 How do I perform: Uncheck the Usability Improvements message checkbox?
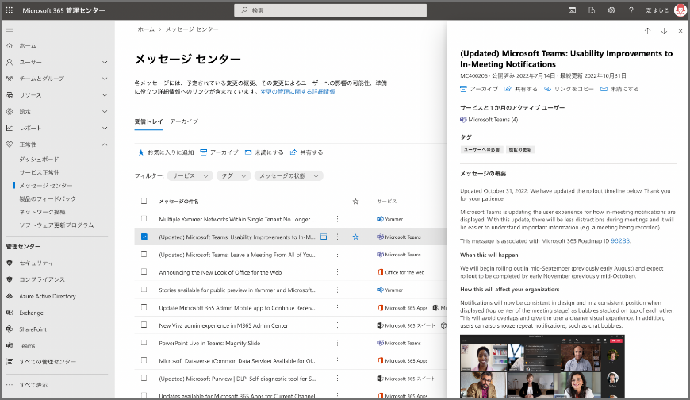pyautogui.click(x=144, y=237)
